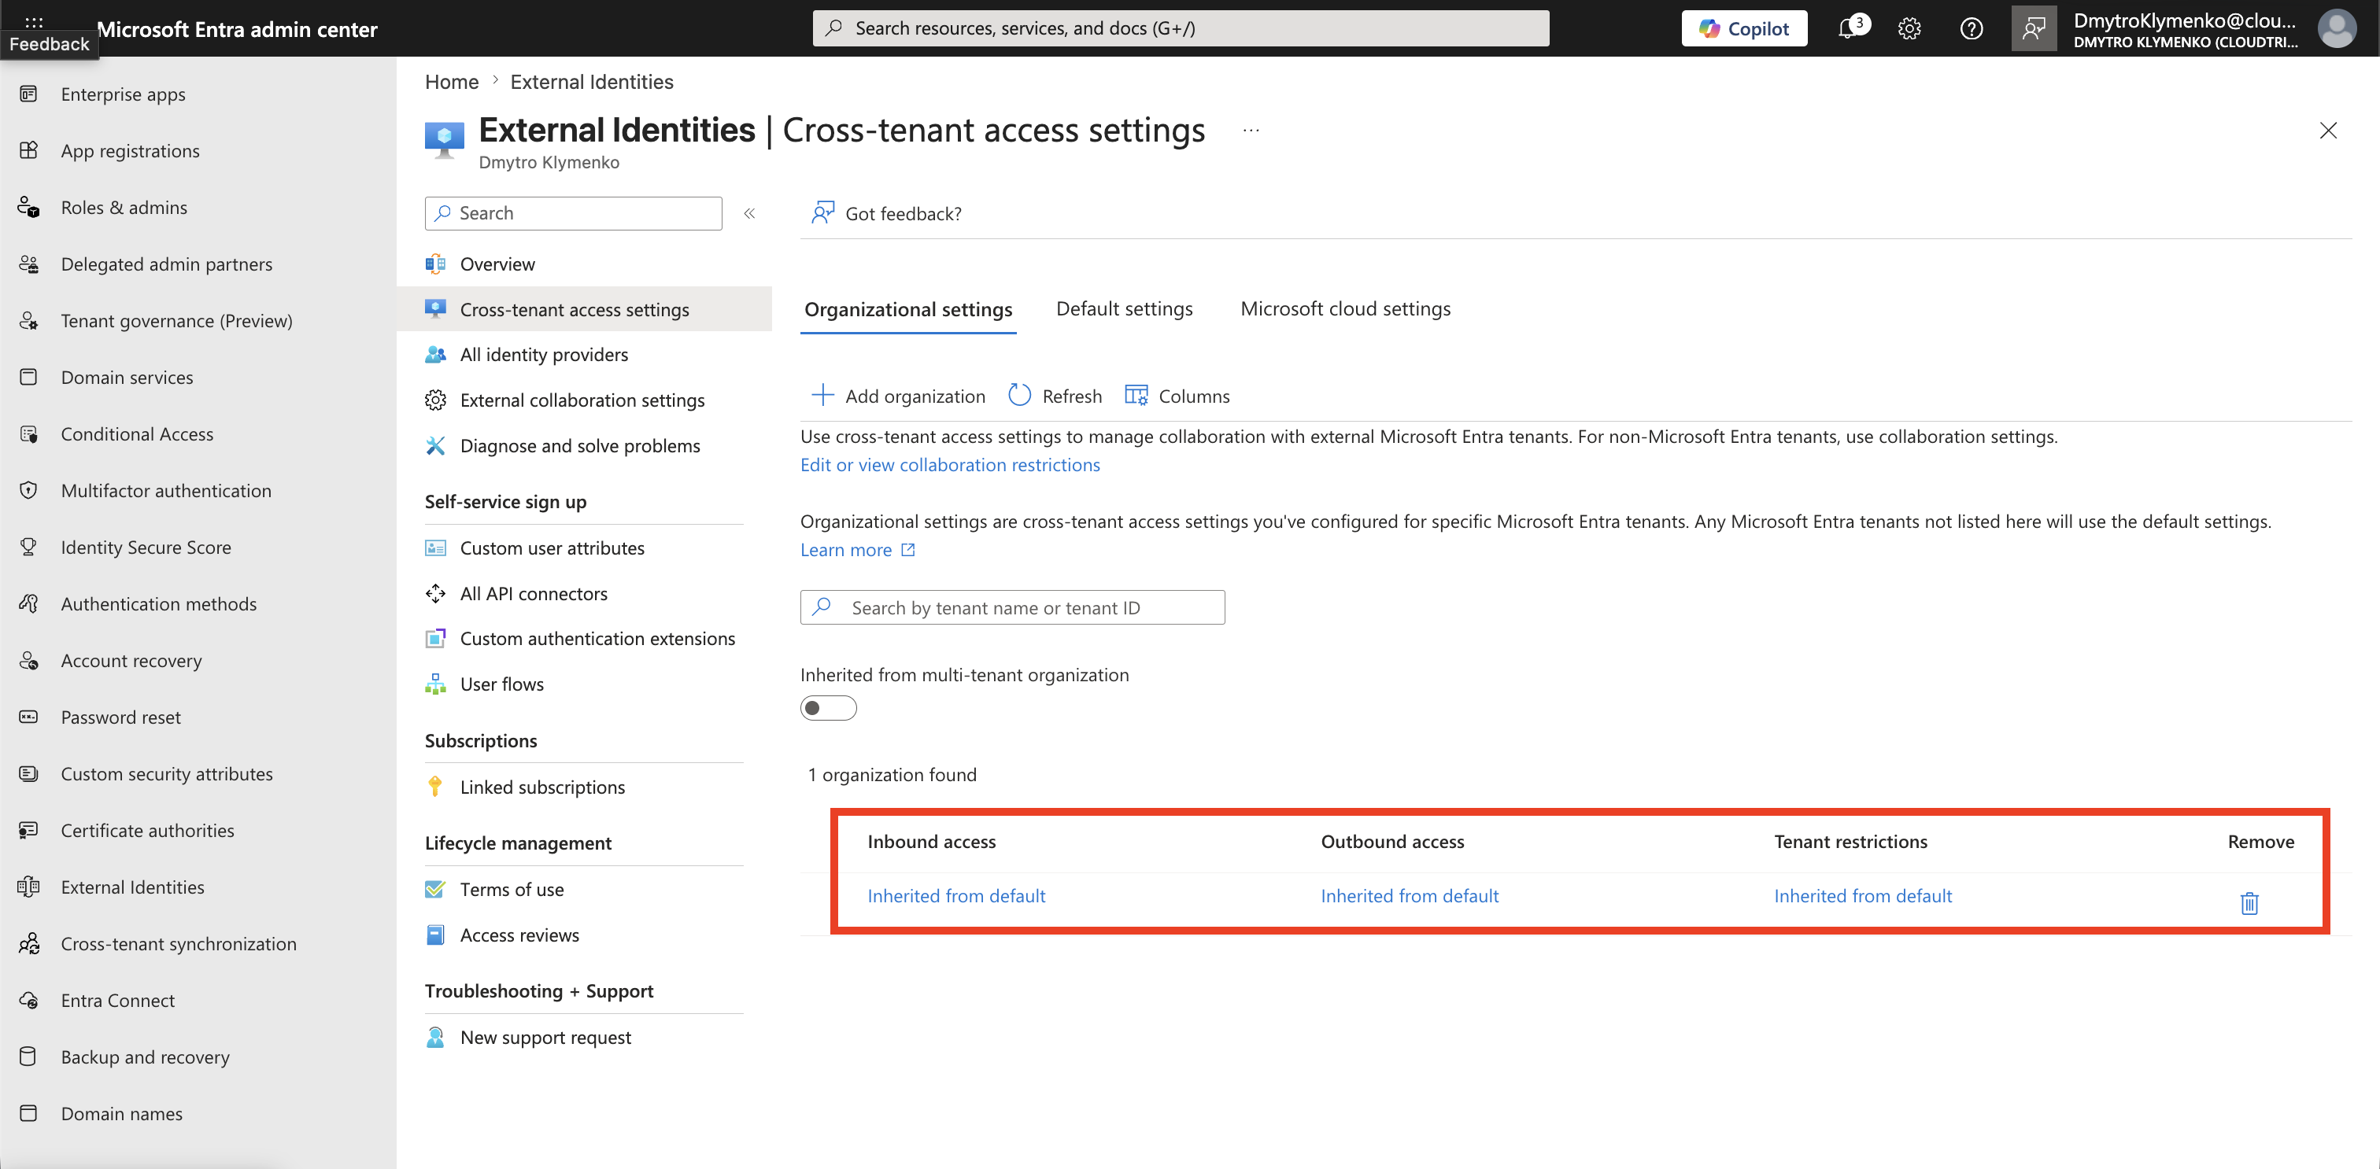Screen dimensions: 2380x1169
Task: Go to Roles & admins
Action: coord(124,207)
